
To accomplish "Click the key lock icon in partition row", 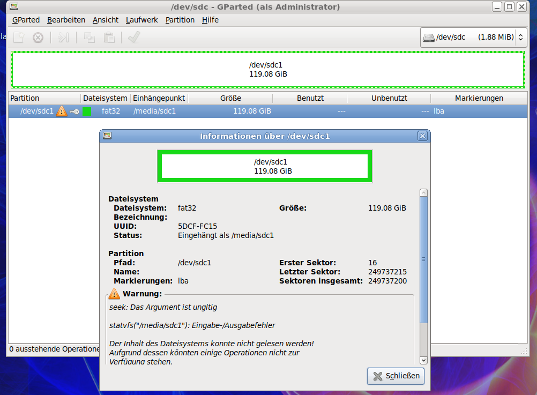I will pyautogui.click(x=74, y=111).
